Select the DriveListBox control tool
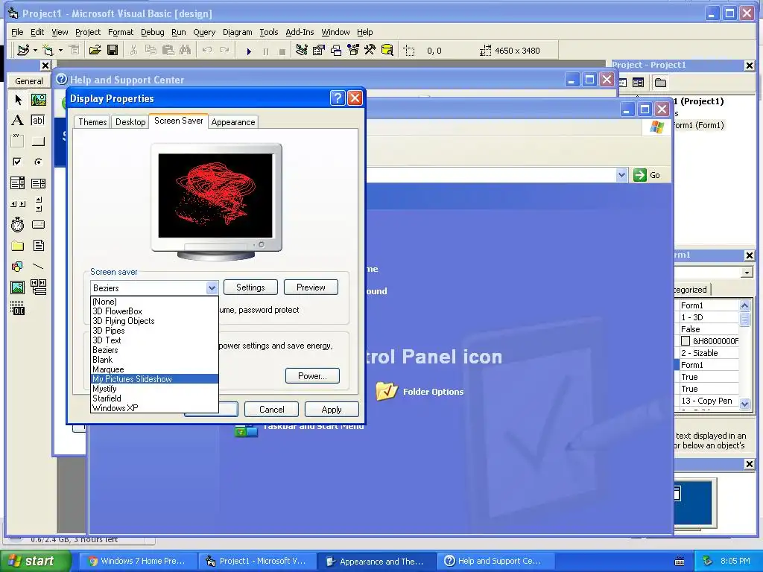 pos(39,225)
